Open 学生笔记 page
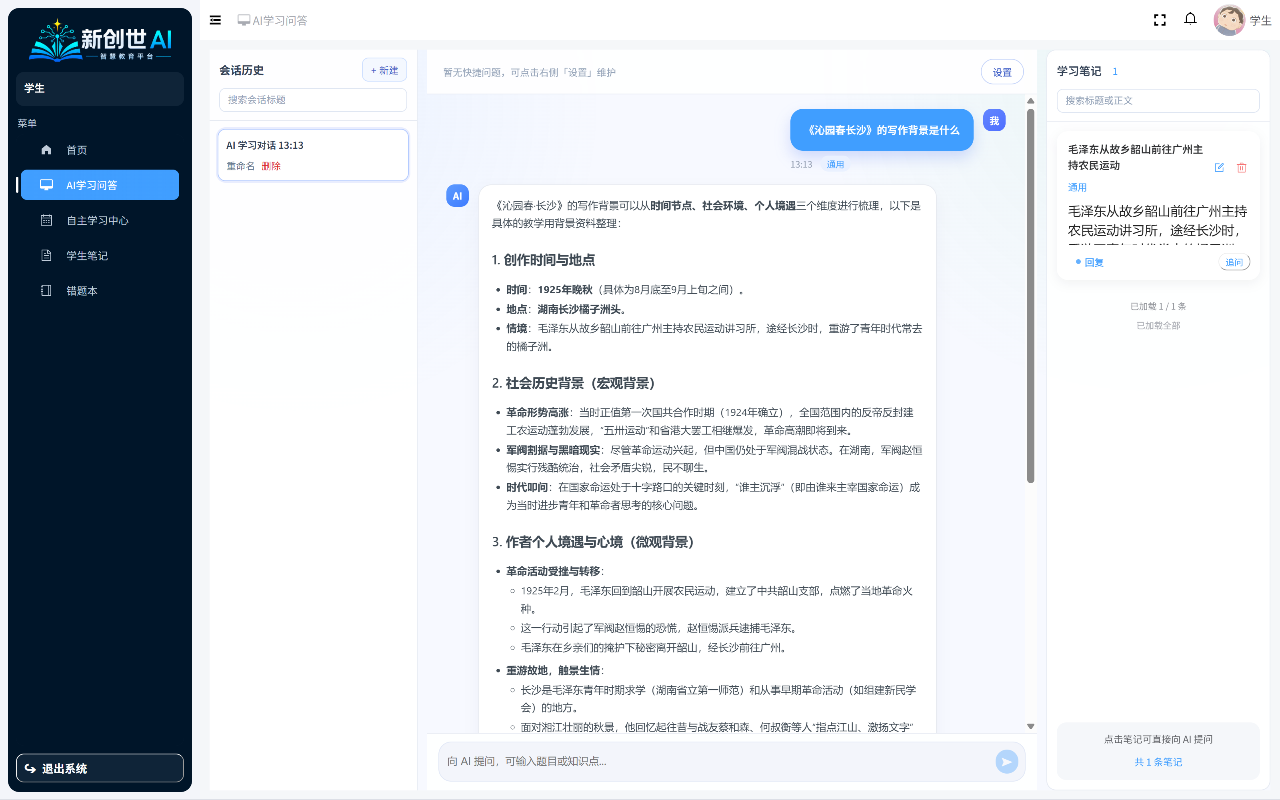1280x800 pixels. 100,255
